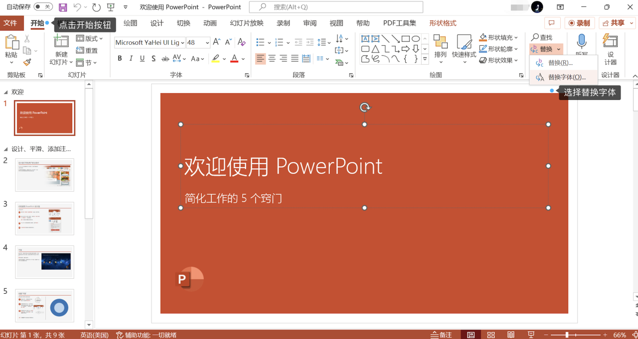Click the Save icon in title bar
Image resolution: width=638 pixels, height=339 pixels.
pos(63,7)
